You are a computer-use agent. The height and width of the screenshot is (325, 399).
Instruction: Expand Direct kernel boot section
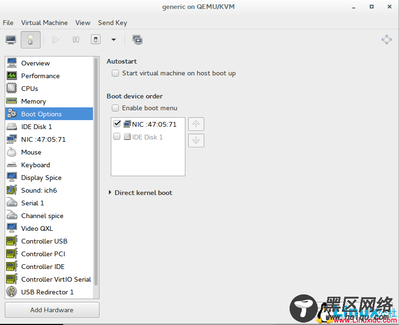coord(110,192)
